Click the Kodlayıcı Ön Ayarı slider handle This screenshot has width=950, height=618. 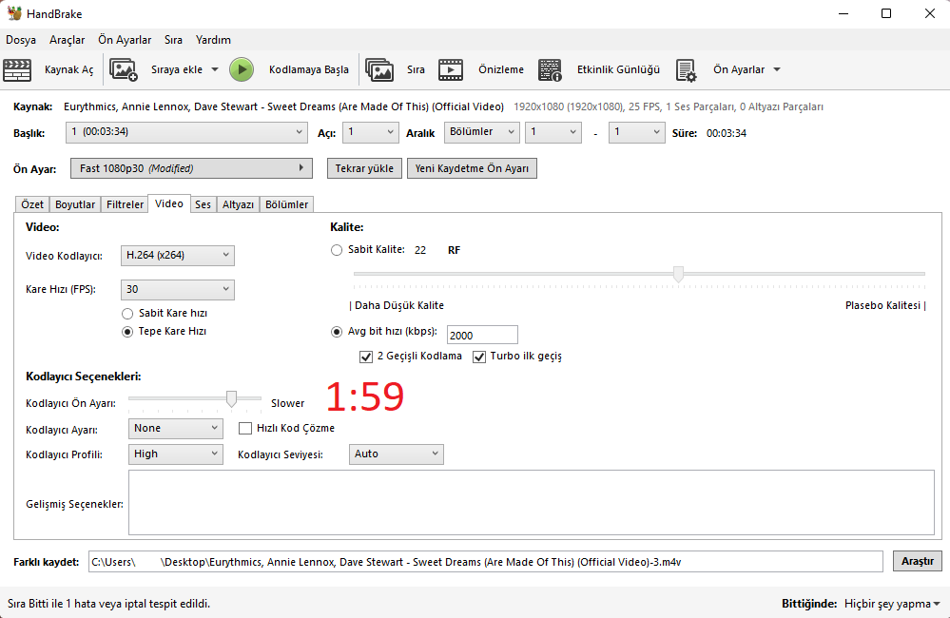(x=231, y=398)
